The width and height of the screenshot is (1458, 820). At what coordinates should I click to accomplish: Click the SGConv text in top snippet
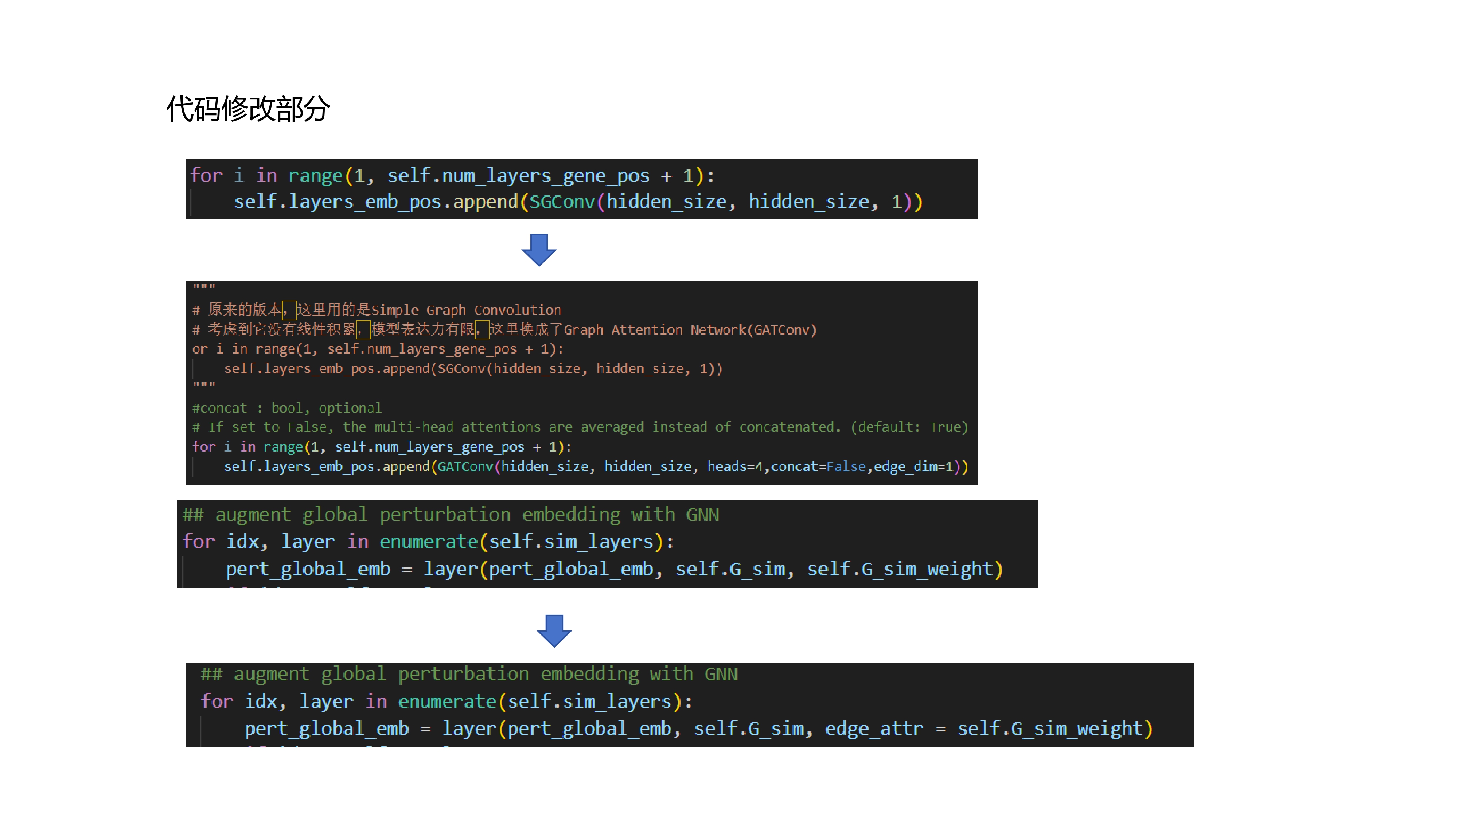562,202
